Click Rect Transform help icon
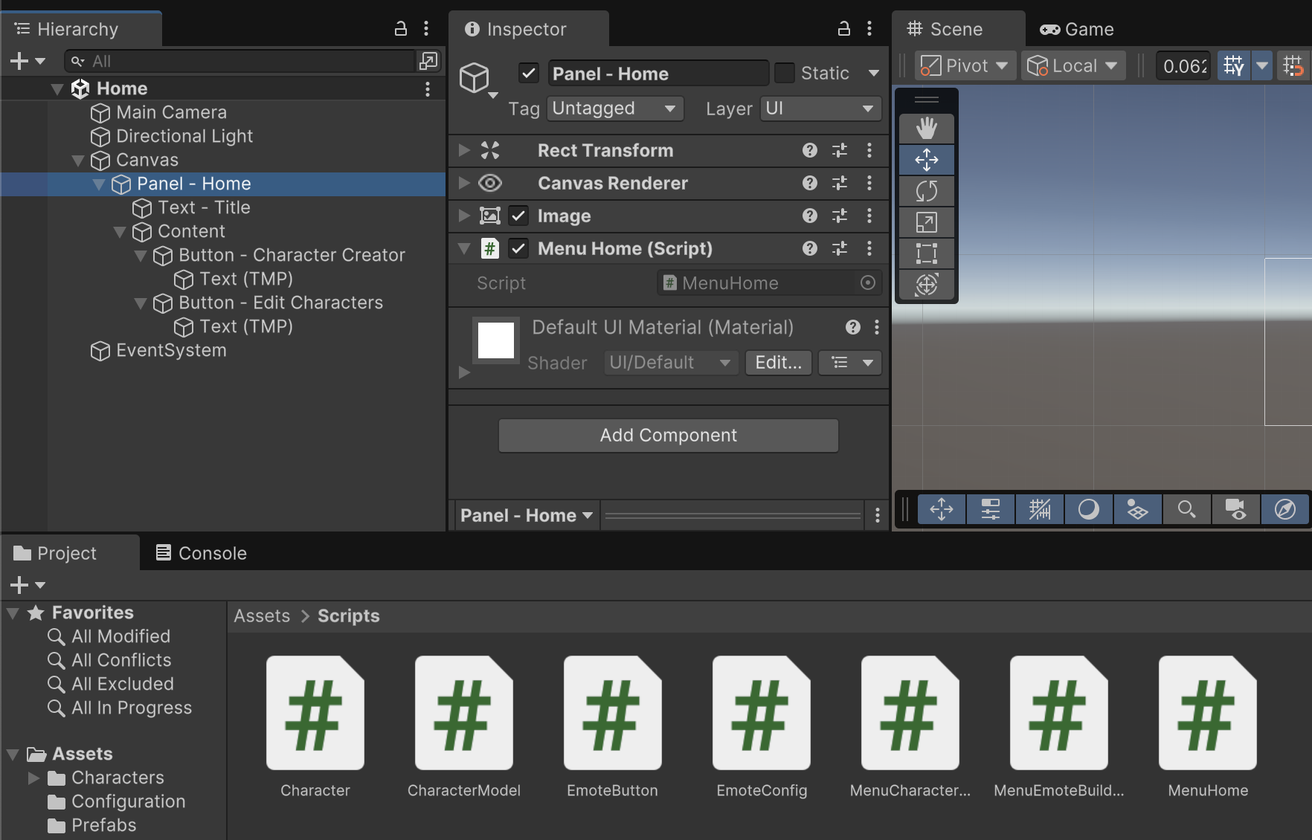 point(810,151)
